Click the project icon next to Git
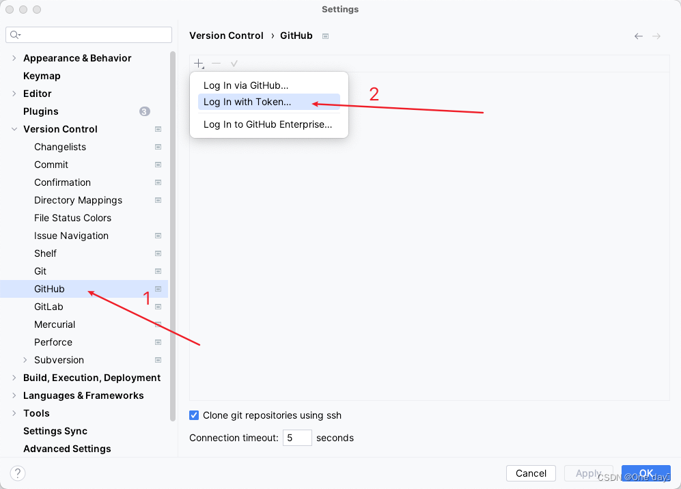This screenshot has width=681, height=489. (x=158, y=271)
